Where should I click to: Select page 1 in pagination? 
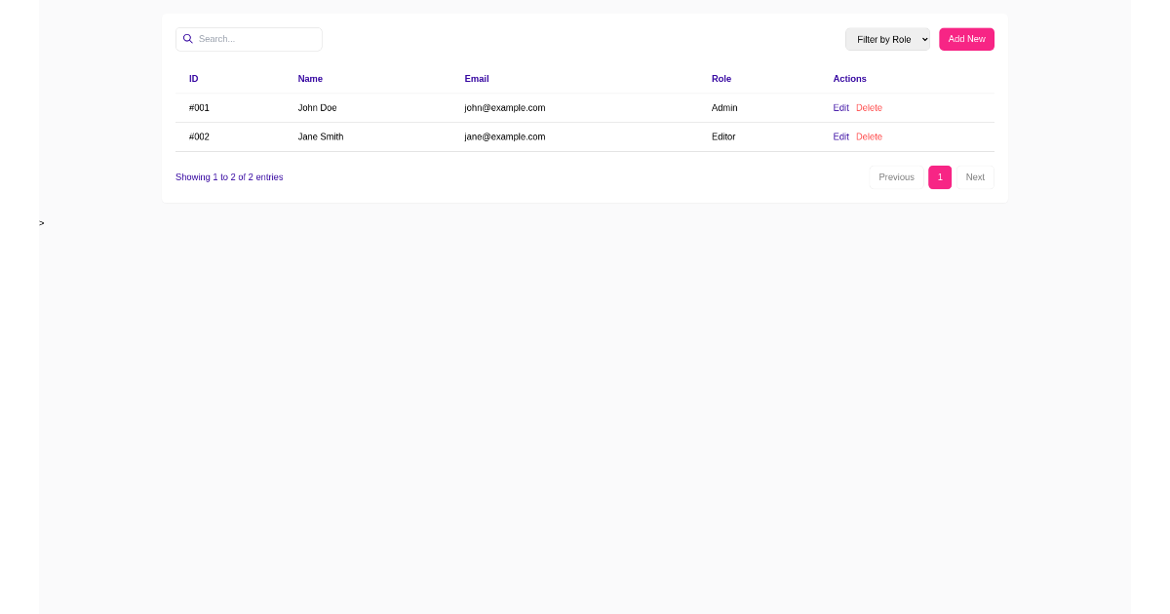click(939, 177)
